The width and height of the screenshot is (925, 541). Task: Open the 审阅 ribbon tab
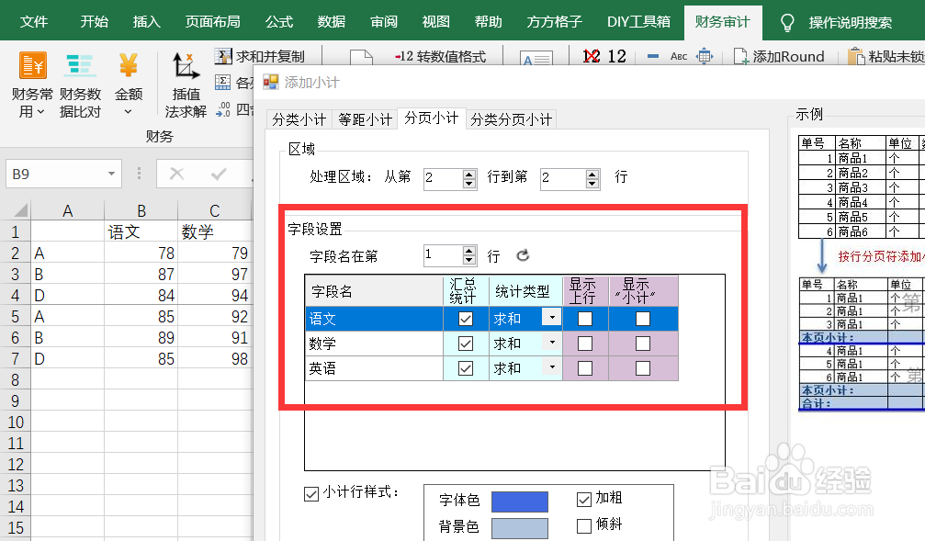tap(383, 22)
